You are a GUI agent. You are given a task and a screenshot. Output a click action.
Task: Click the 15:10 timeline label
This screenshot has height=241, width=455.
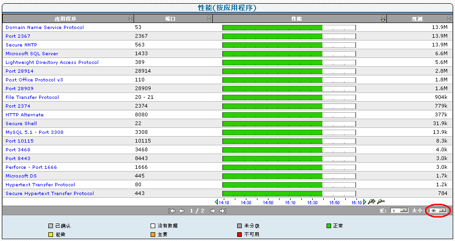[290, 203]
